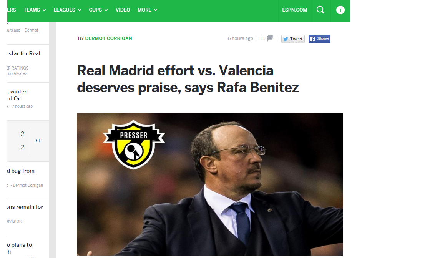Image resolution: width=440 pixels, height=259 pixels.
Task: Open the 2-2 FT match score card
Action: (28, 141)
